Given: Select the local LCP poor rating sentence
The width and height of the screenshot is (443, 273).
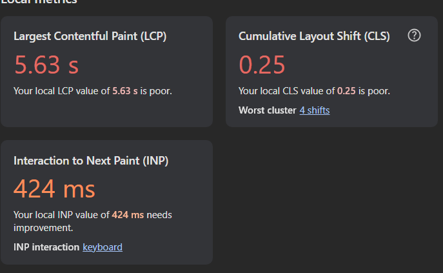Looking at the screenshot, I should 93,91.
